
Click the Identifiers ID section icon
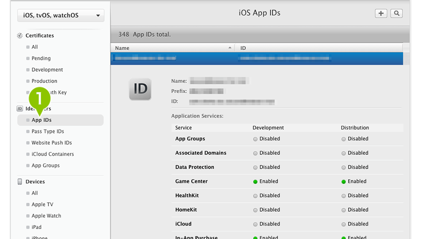20,109
